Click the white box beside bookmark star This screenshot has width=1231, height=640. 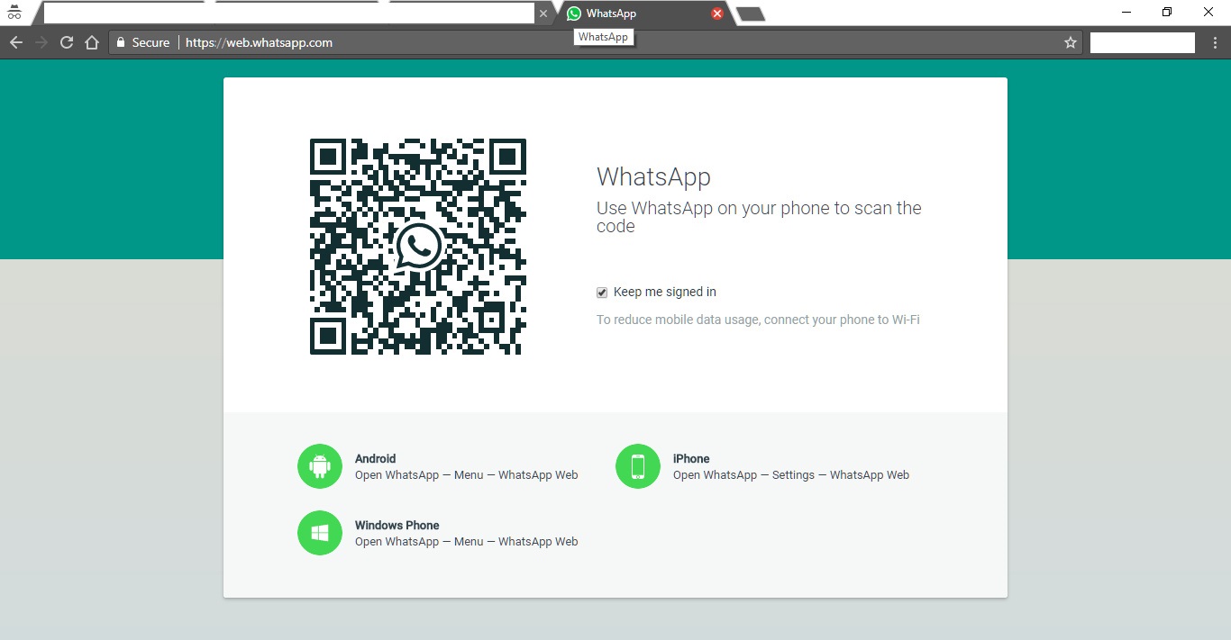click(1143, 42)
